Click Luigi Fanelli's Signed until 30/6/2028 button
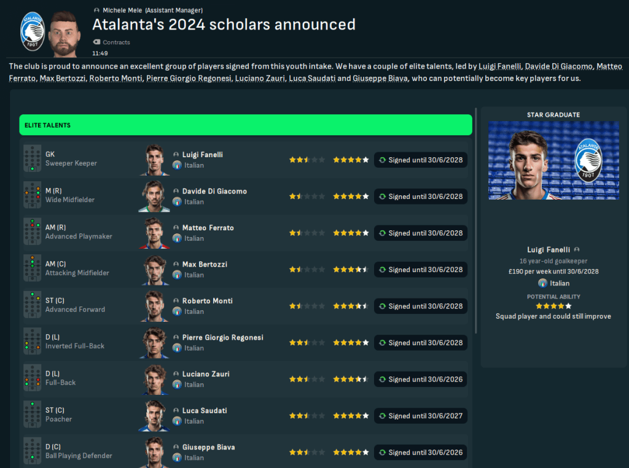The image size is (629, 468). [x=421, y=160]
